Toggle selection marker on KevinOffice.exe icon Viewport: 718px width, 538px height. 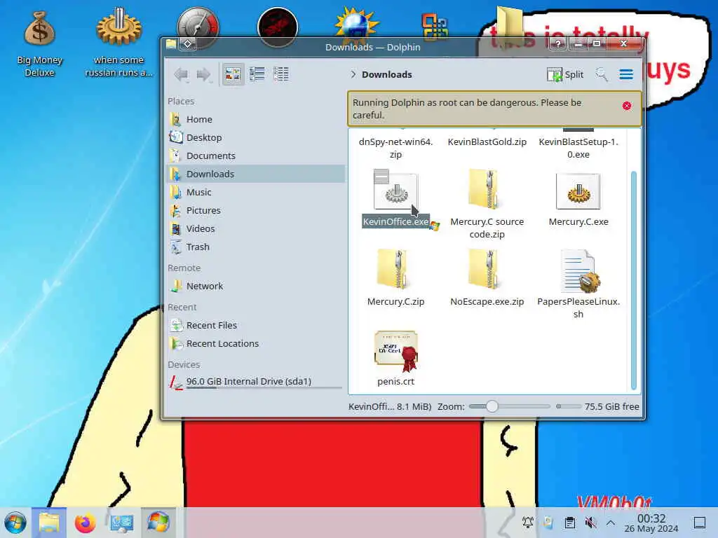tap(381, 177)
